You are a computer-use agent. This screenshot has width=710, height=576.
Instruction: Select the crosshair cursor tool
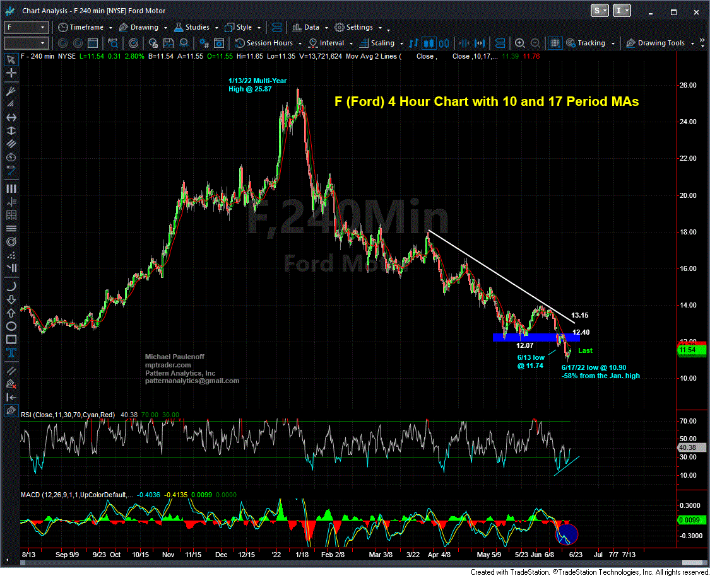(x=11, y=73)
